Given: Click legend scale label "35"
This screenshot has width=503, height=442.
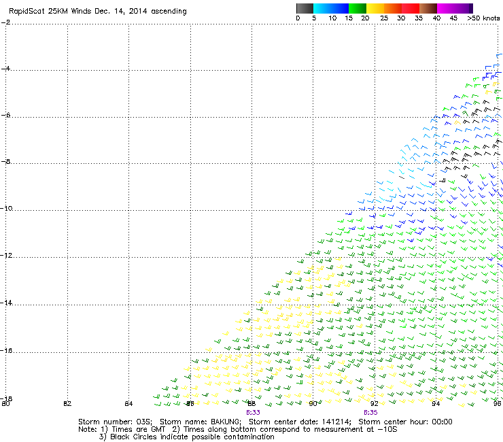Looking at the screenshot, I should click(419, 18).
